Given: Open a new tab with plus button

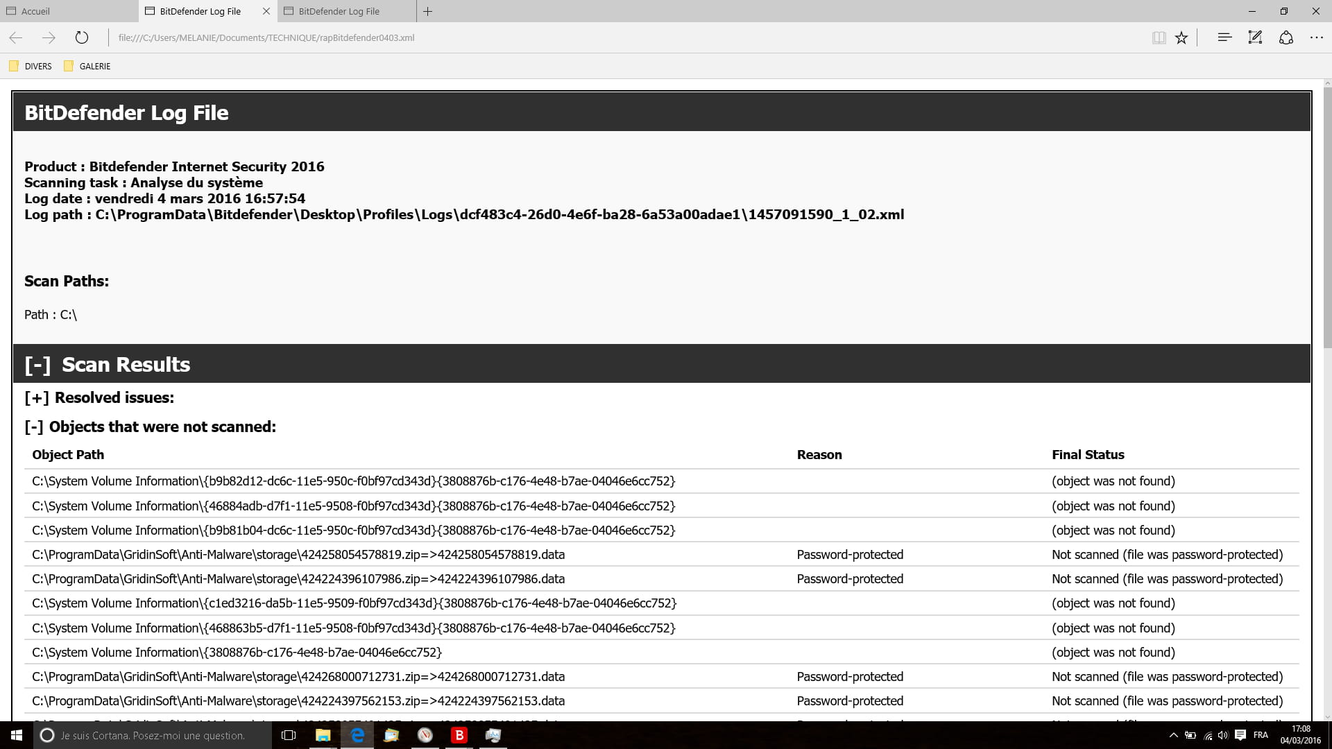Looking at the screenshot, I should 428,11.
